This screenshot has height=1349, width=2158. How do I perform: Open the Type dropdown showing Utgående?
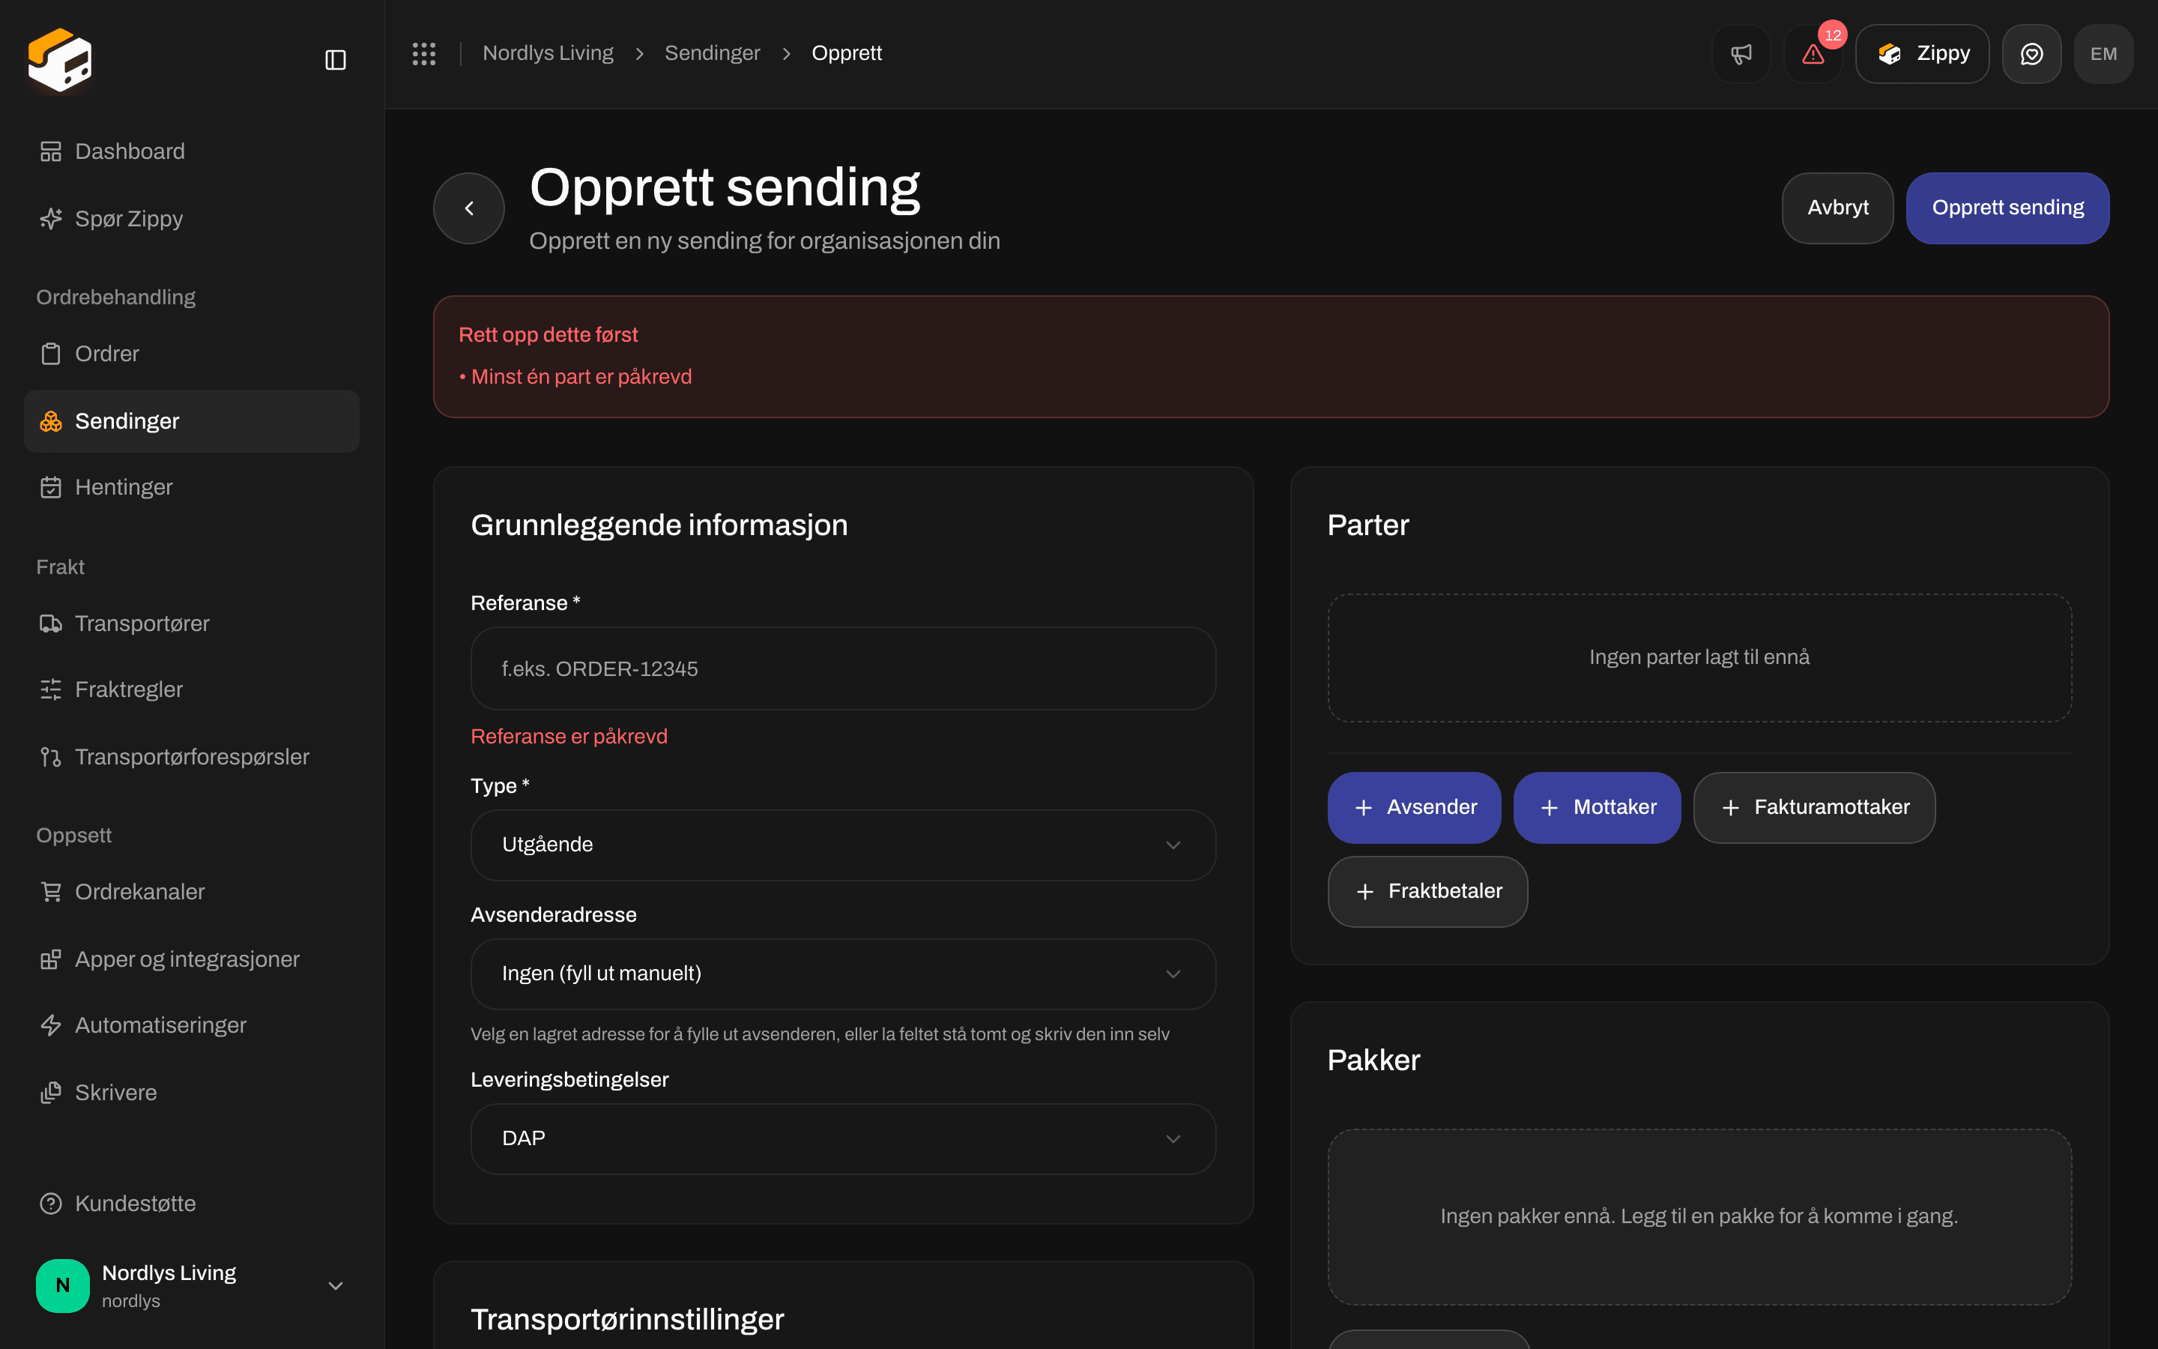[x=843, y=845]
